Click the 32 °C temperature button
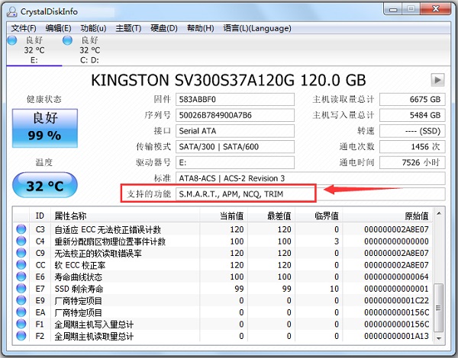The height and width of the screenshot is (358, 458). [x=45, y=185]
